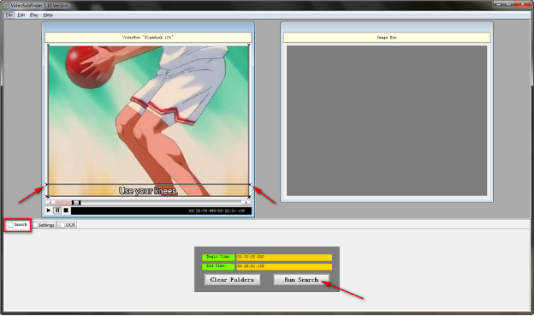Screen dimensions: 534x316
Task: Click the VideoSubFinder app icon in title bar
Action: (6, 5)
